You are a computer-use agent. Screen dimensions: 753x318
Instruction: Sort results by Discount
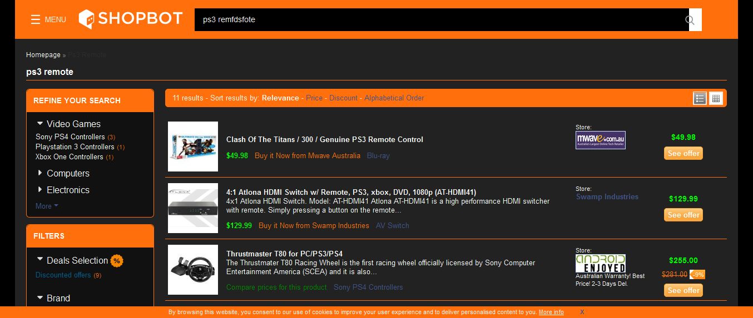coord(343,98)
